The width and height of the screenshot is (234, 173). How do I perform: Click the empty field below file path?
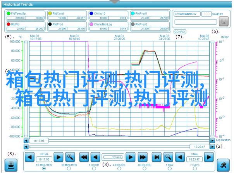click(196, 22)
